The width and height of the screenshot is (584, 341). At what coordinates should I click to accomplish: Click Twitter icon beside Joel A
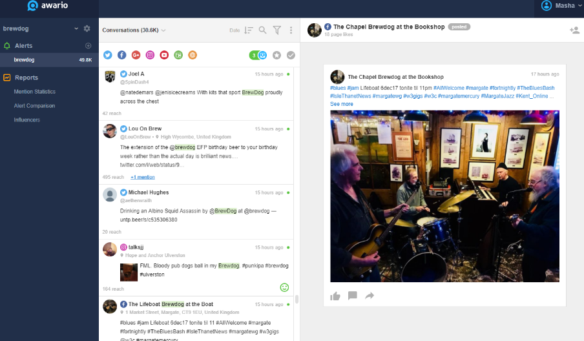pos(123,74)
